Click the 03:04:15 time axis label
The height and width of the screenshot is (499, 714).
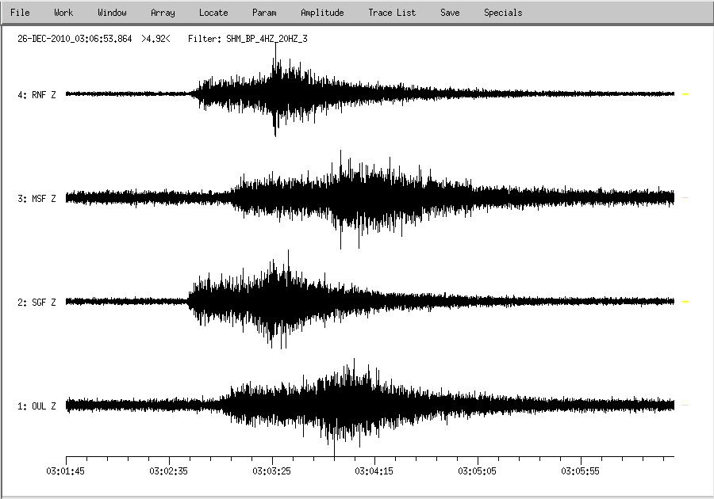(375, 470)
